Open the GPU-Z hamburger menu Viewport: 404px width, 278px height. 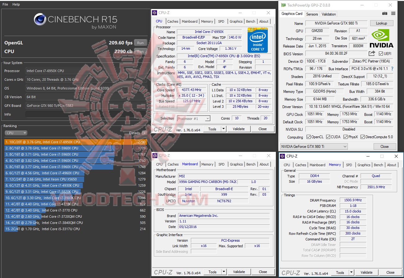coord(393,14)
